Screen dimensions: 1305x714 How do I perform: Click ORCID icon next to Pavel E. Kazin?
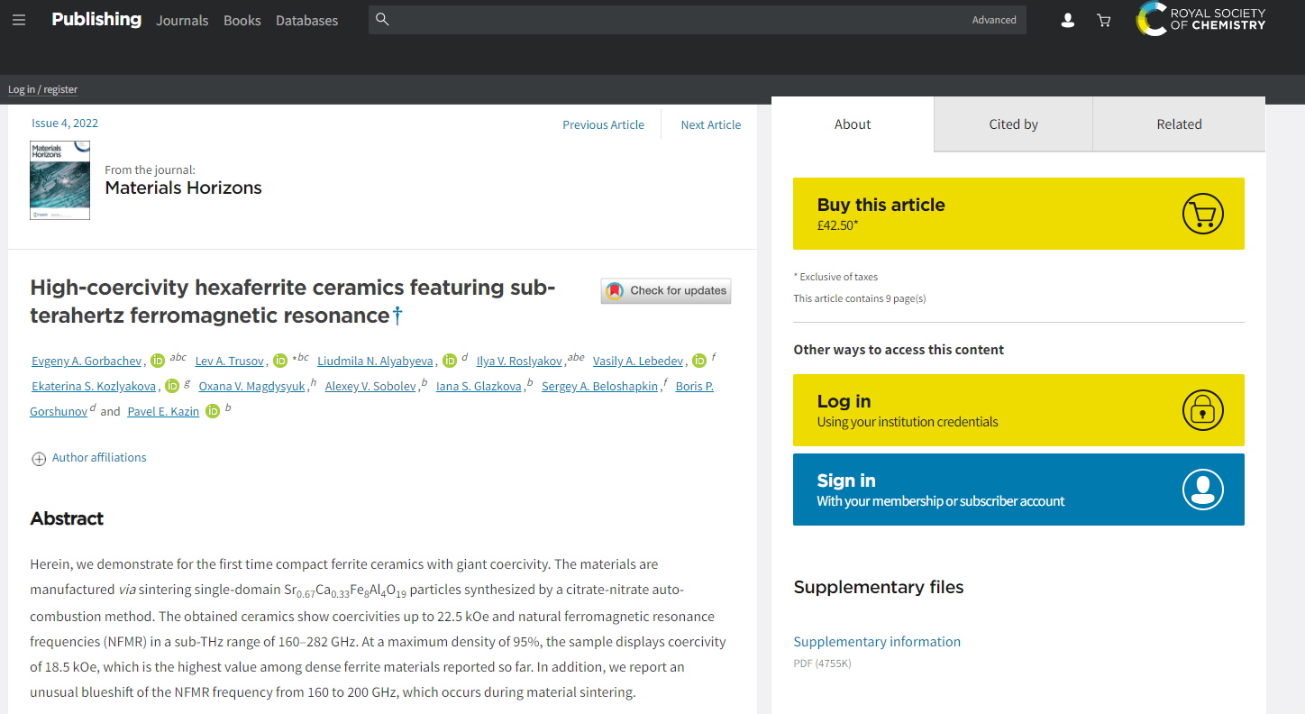[213, 411]
